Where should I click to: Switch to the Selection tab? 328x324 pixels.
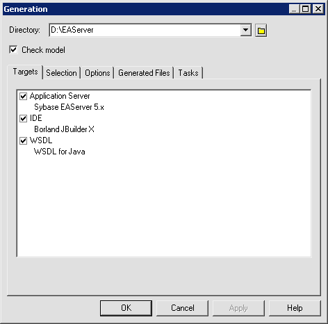pos(61,73)
